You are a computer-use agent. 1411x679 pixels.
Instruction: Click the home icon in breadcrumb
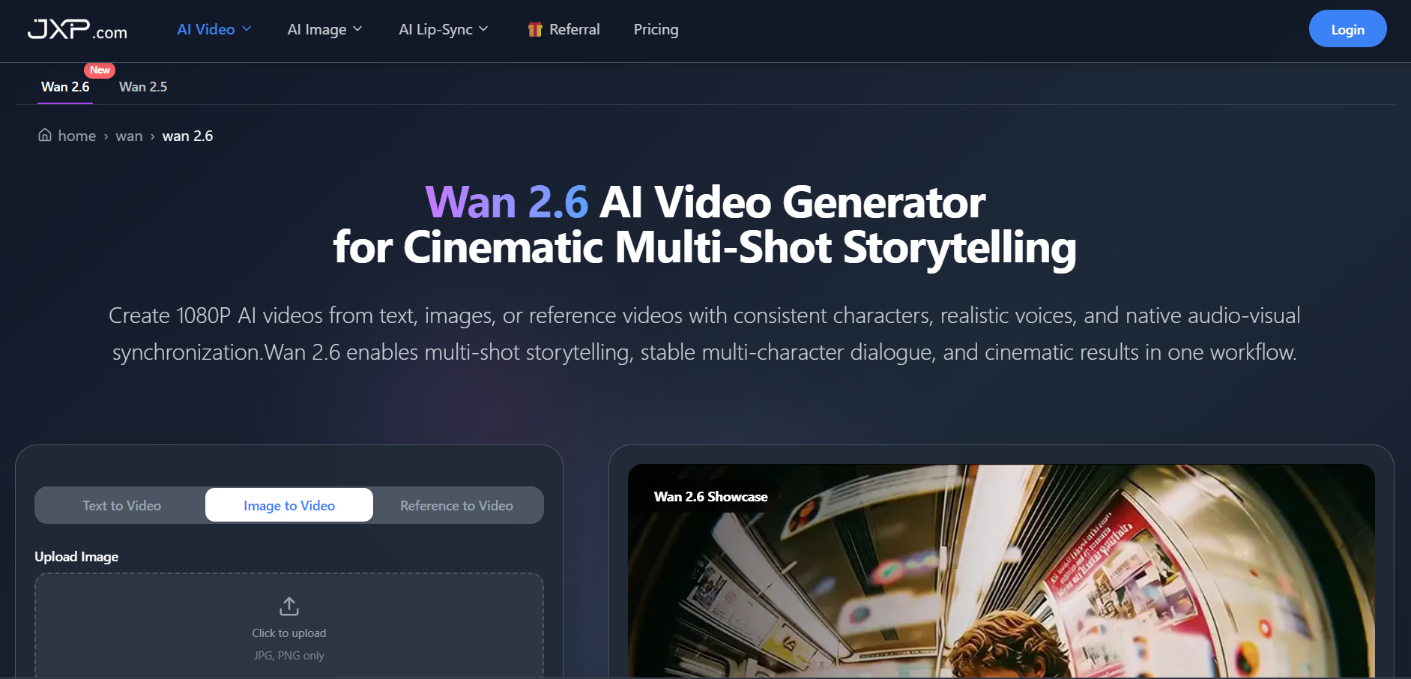45,135
